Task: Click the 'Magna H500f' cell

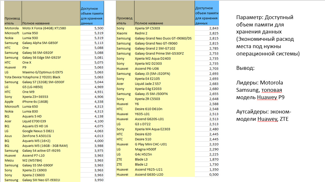Action: point(165,149)
